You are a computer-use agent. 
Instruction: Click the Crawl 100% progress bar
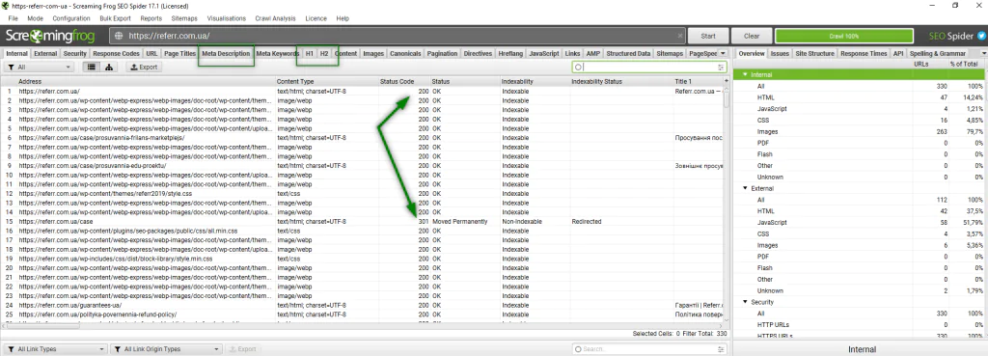[844, 36]
